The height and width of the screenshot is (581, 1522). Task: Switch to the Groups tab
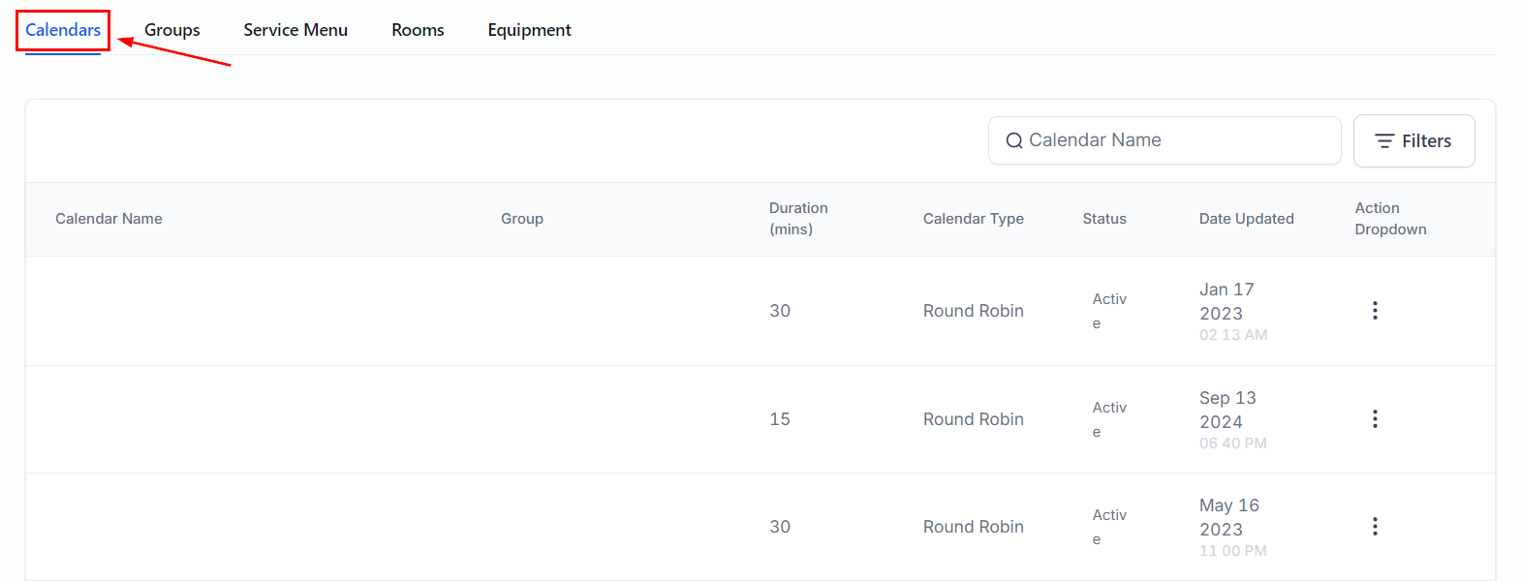tap(171, 30)
